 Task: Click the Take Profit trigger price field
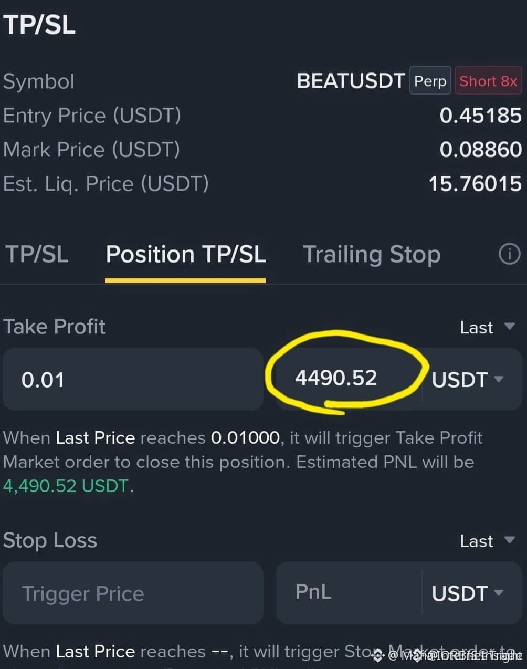tap(133, 379)
